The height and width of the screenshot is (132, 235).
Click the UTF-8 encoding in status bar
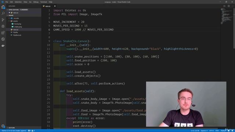tap(211, 131)
